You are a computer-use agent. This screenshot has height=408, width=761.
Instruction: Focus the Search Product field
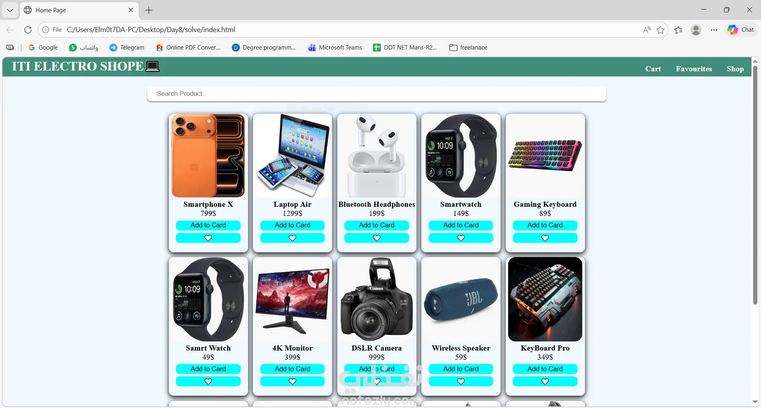pos(377,94)
